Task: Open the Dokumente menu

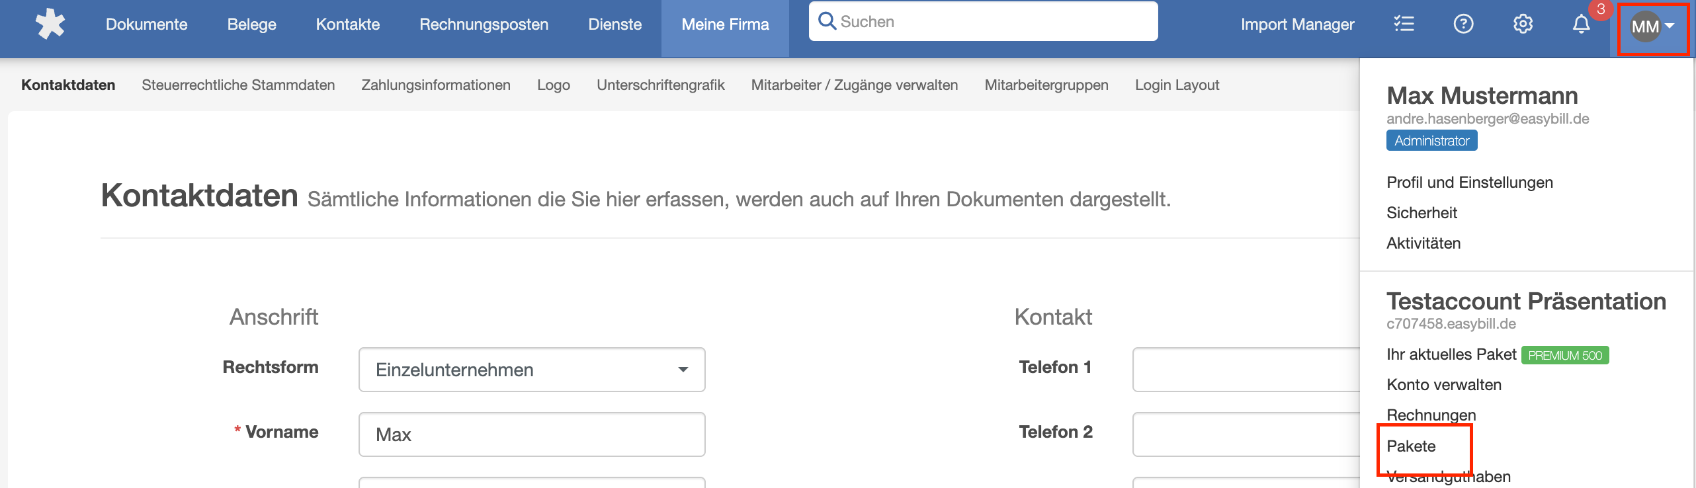Action: [147, 24]
